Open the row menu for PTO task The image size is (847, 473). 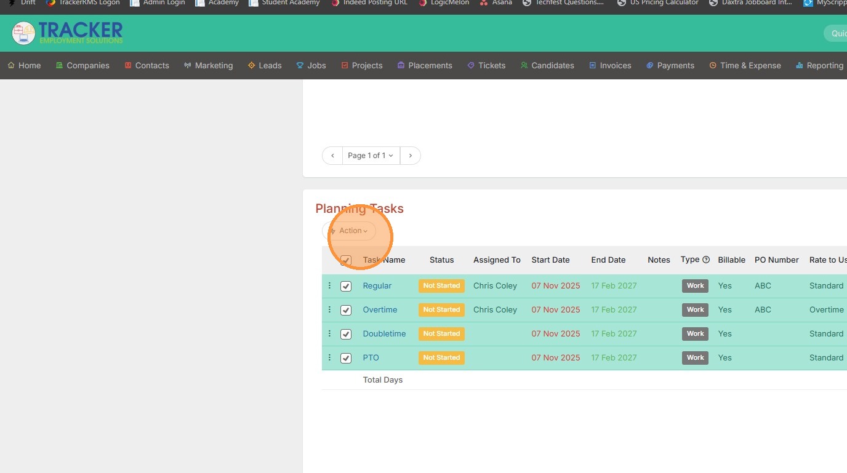pyautogui.click(x=329, y=357)
